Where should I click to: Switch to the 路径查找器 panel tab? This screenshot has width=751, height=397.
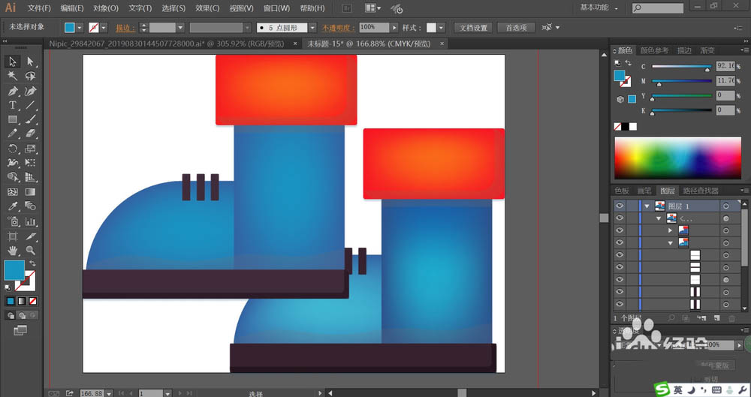coord(701,191)
